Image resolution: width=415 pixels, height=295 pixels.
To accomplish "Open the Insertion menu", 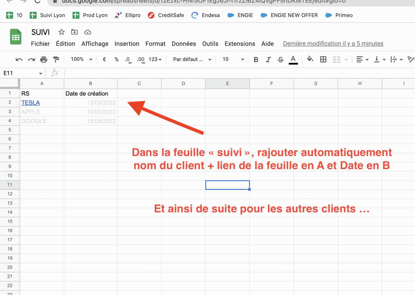I will point(127,44).
